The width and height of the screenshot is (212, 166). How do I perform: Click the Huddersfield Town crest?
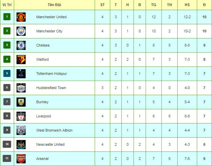(21, 88)
